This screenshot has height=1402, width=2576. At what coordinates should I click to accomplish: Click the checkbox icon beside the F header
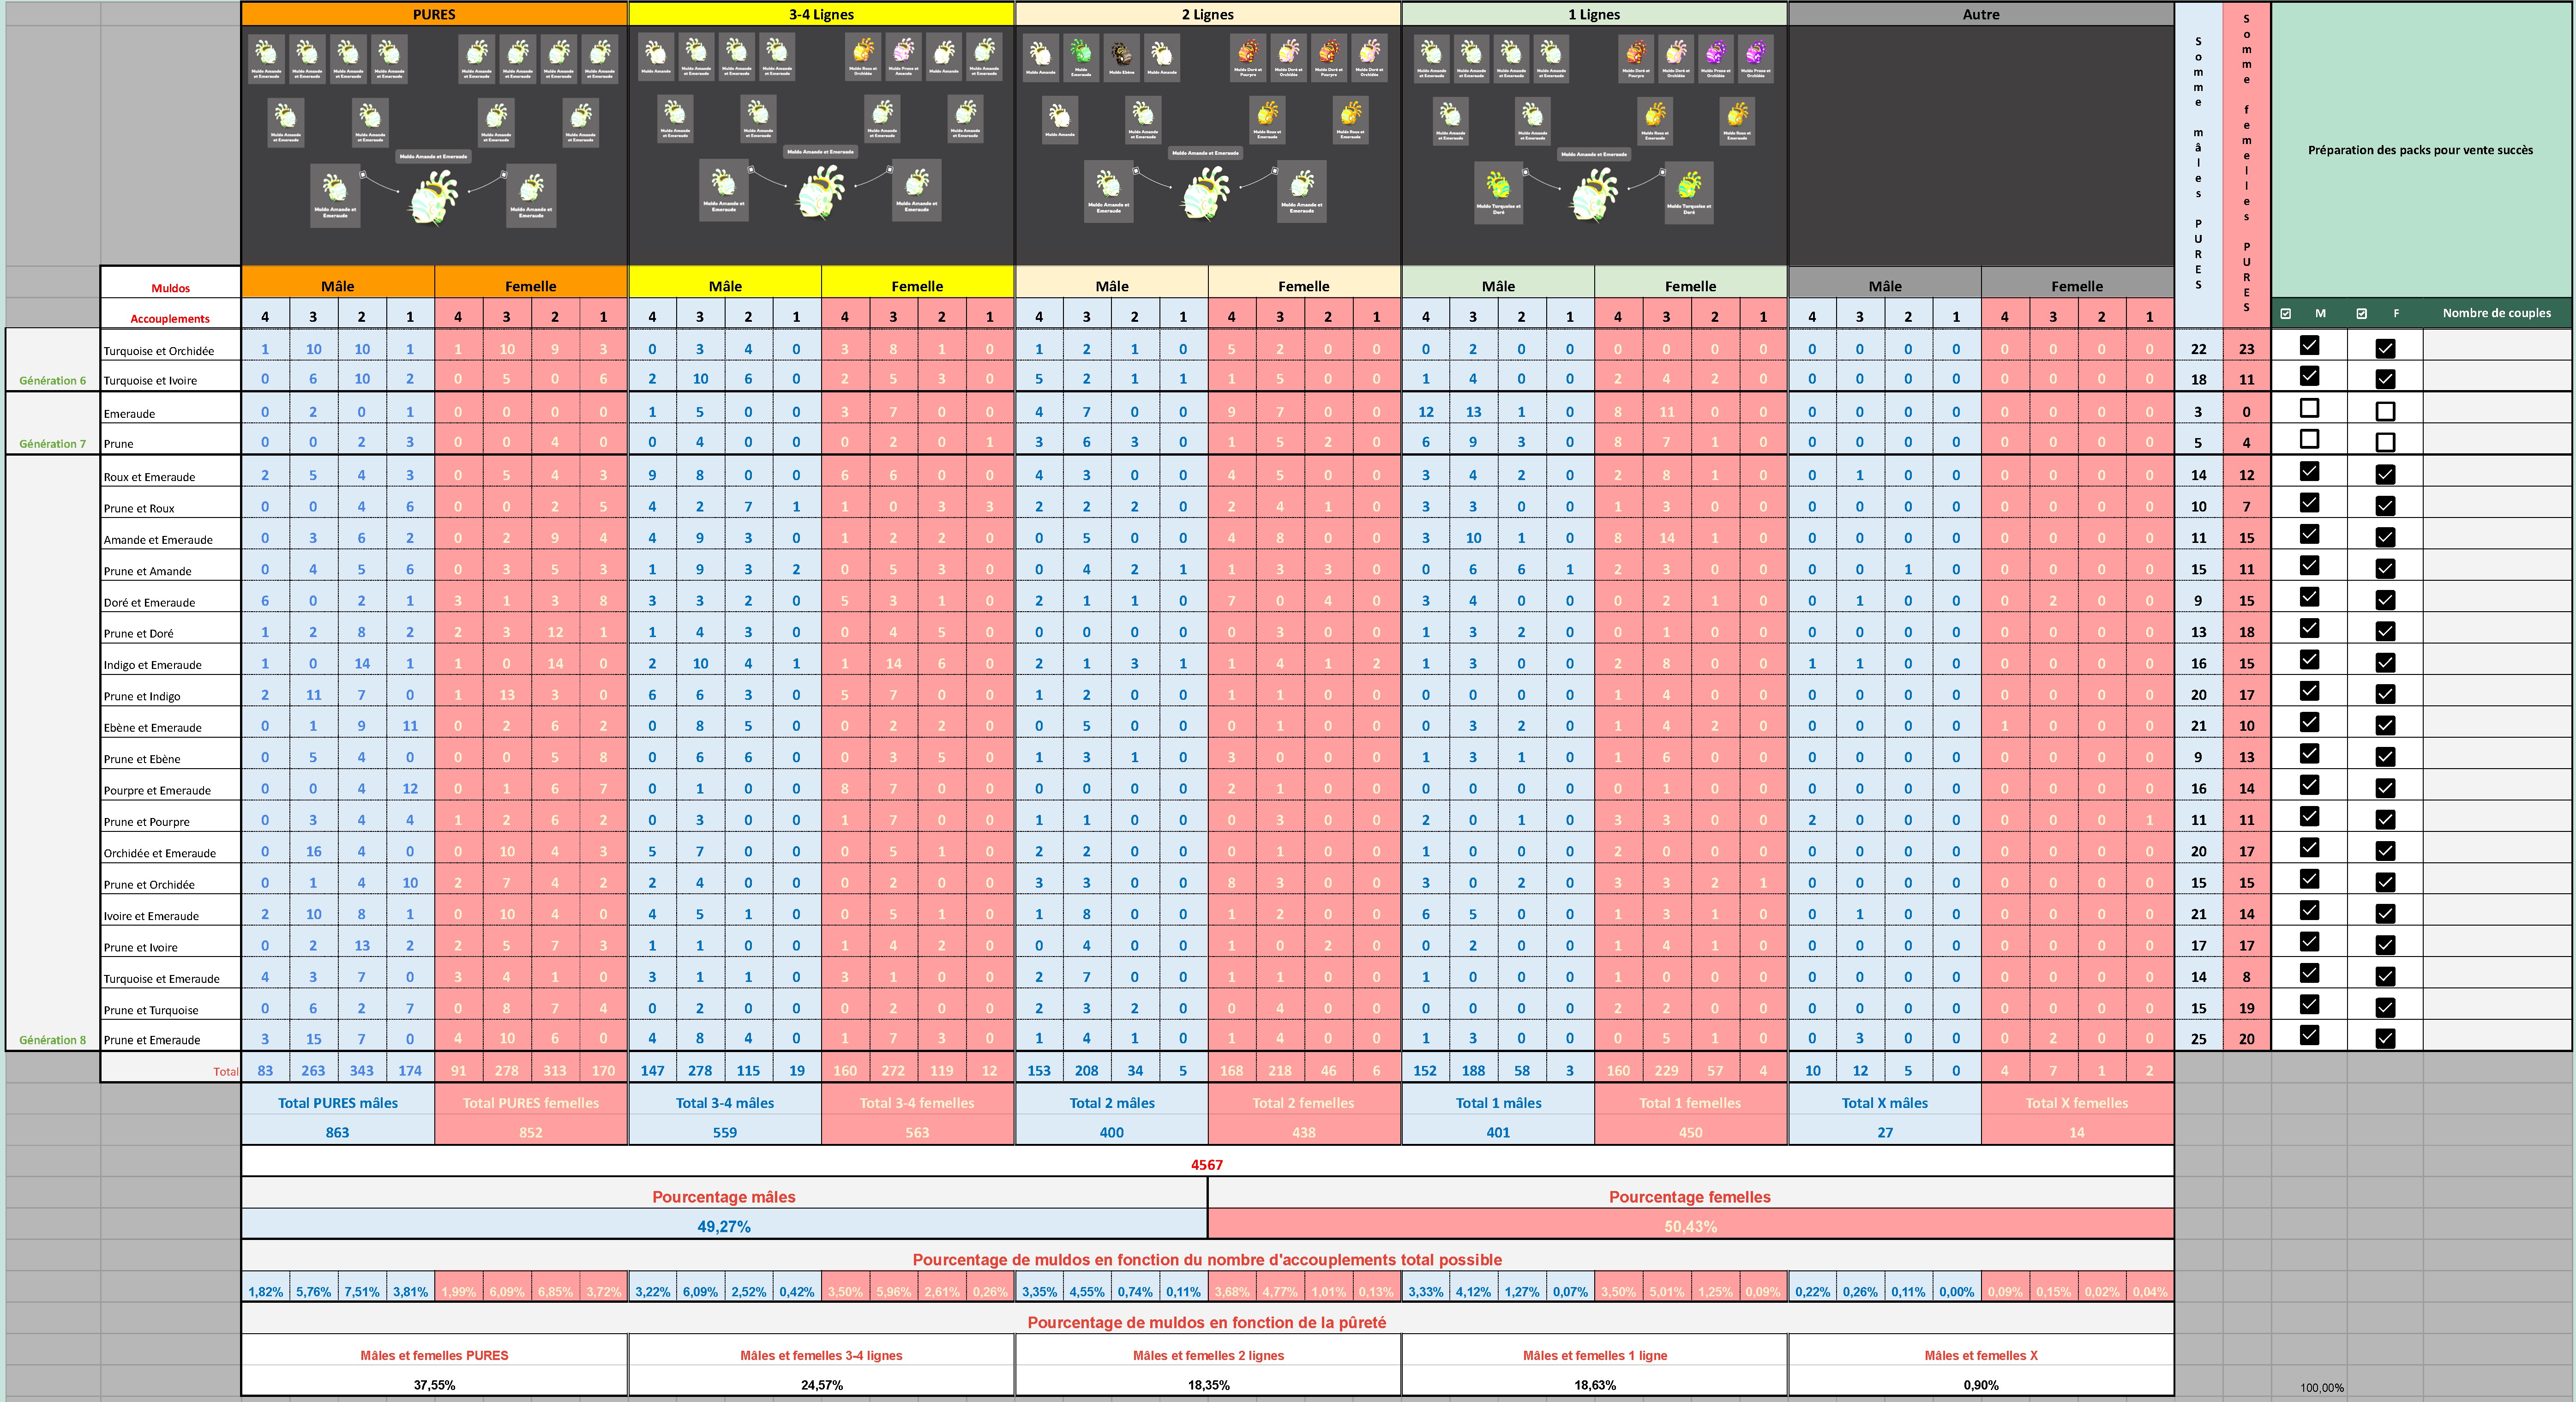2361,313
